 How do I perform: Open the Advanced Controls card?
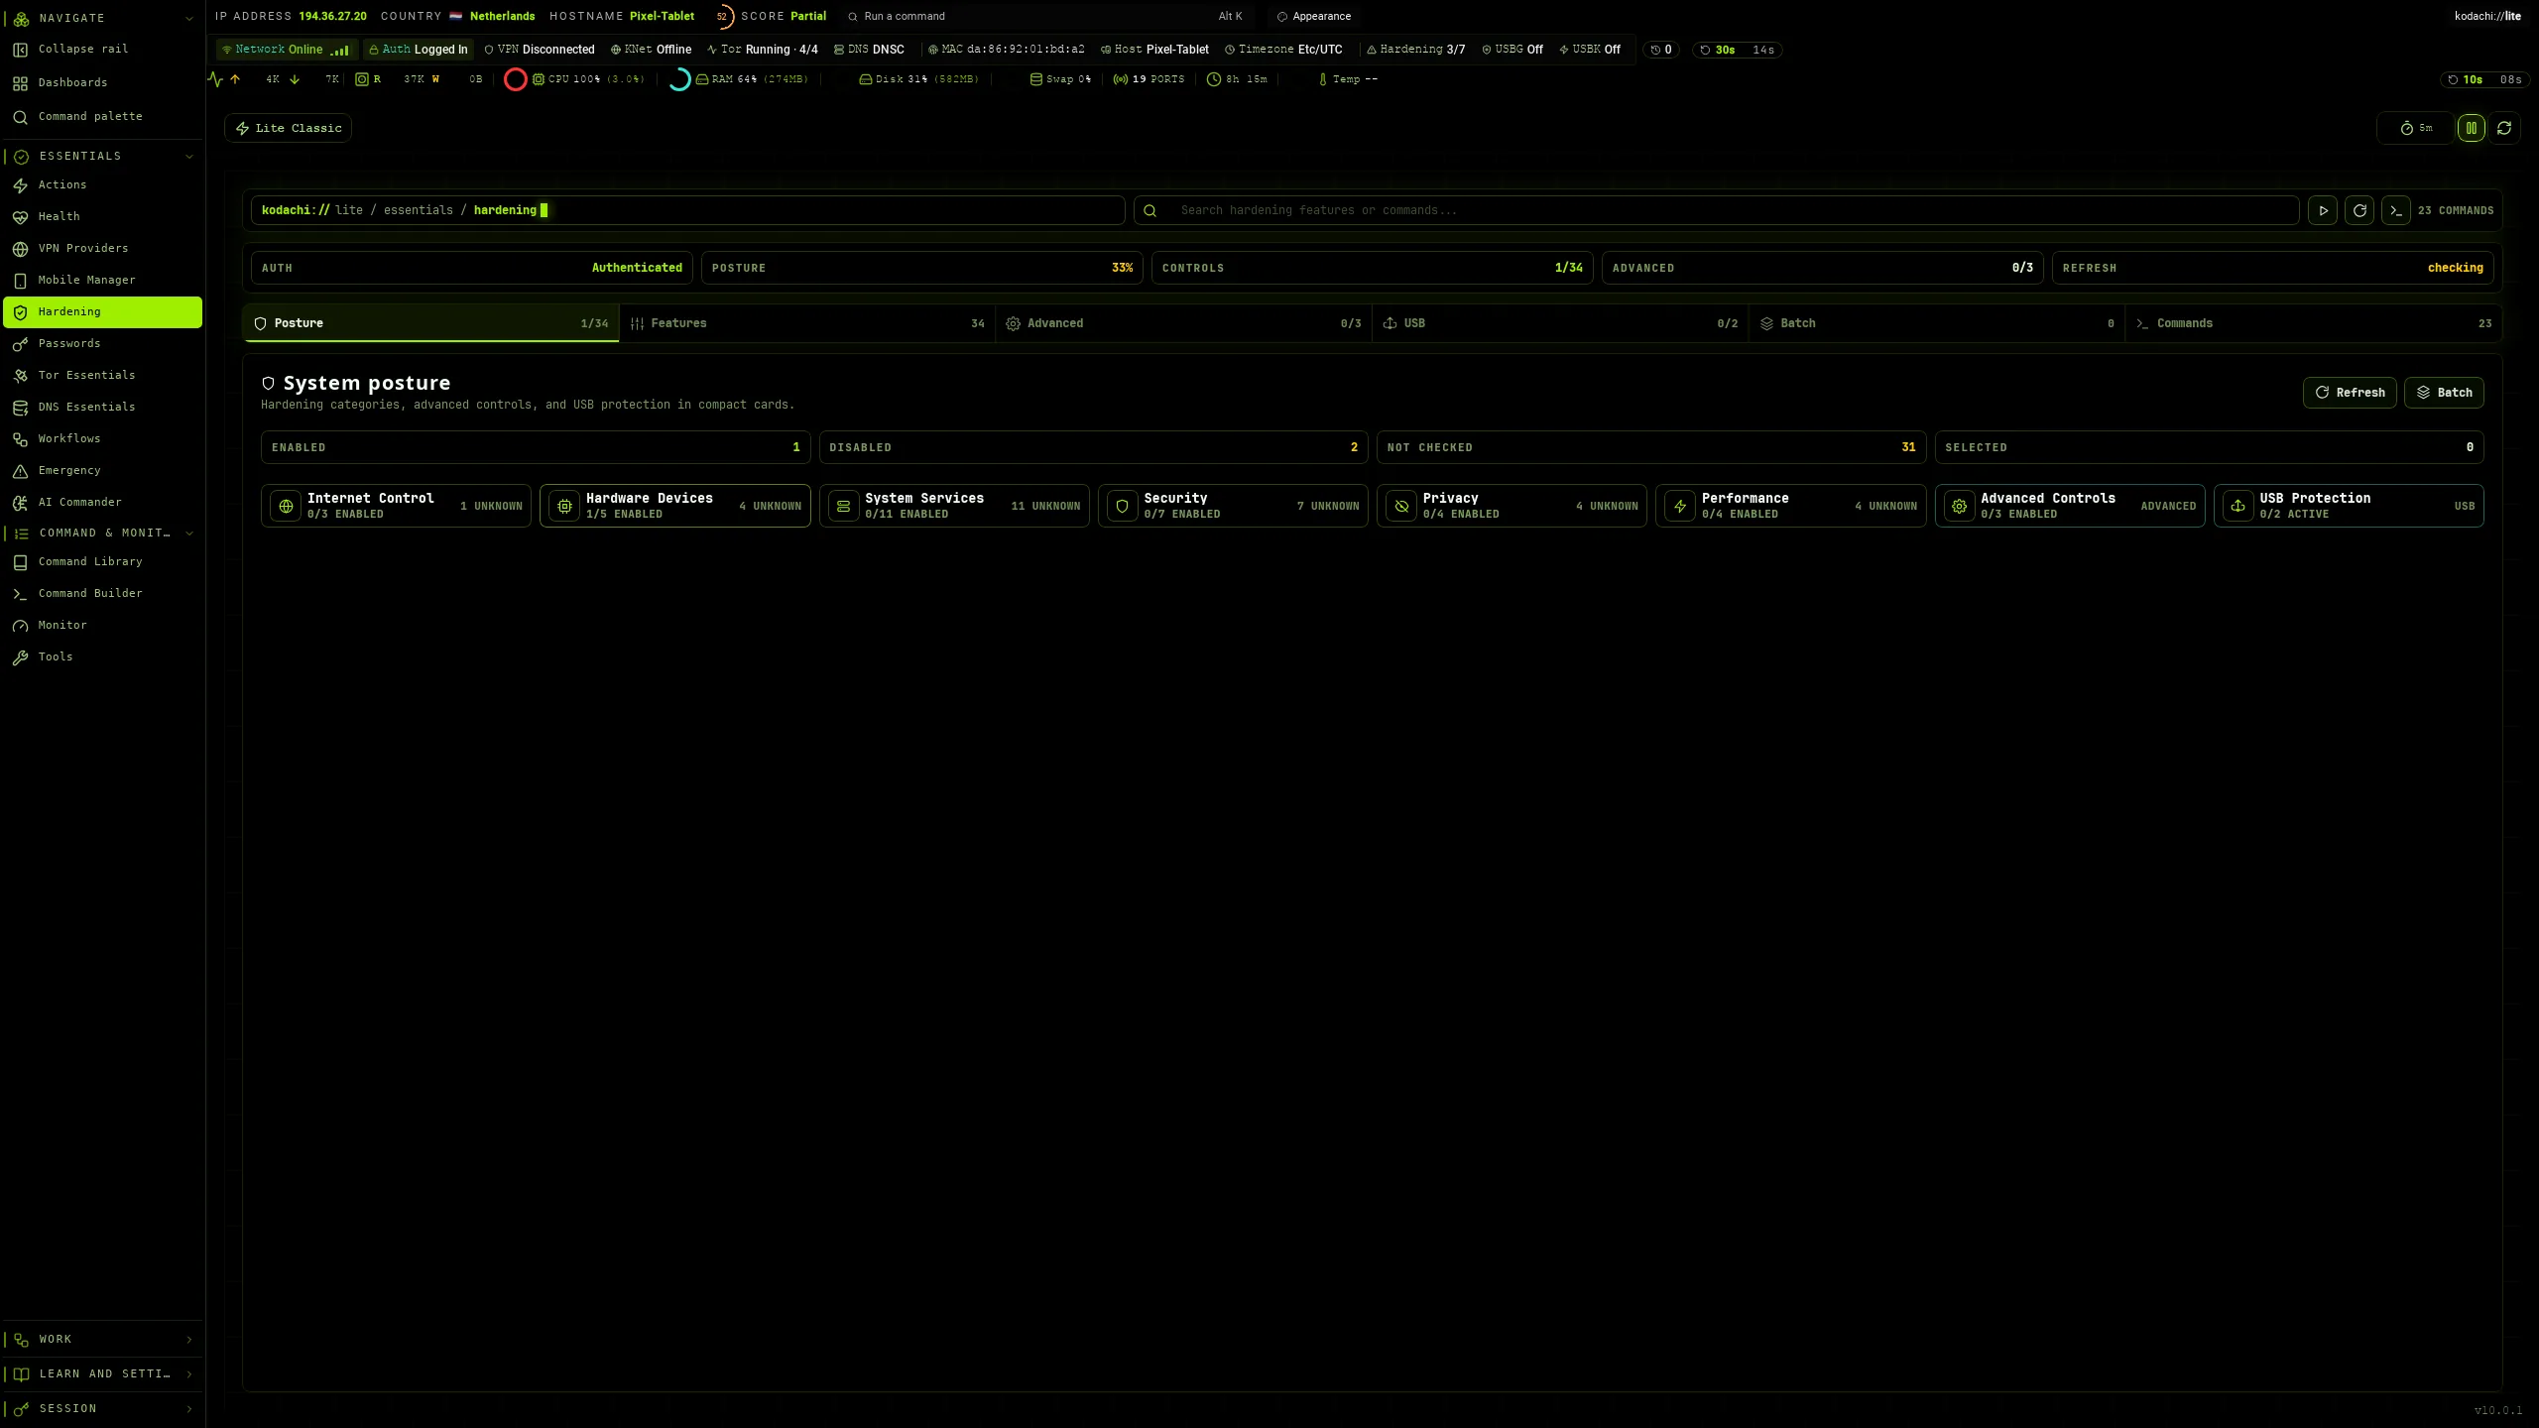pos(2070,506)
